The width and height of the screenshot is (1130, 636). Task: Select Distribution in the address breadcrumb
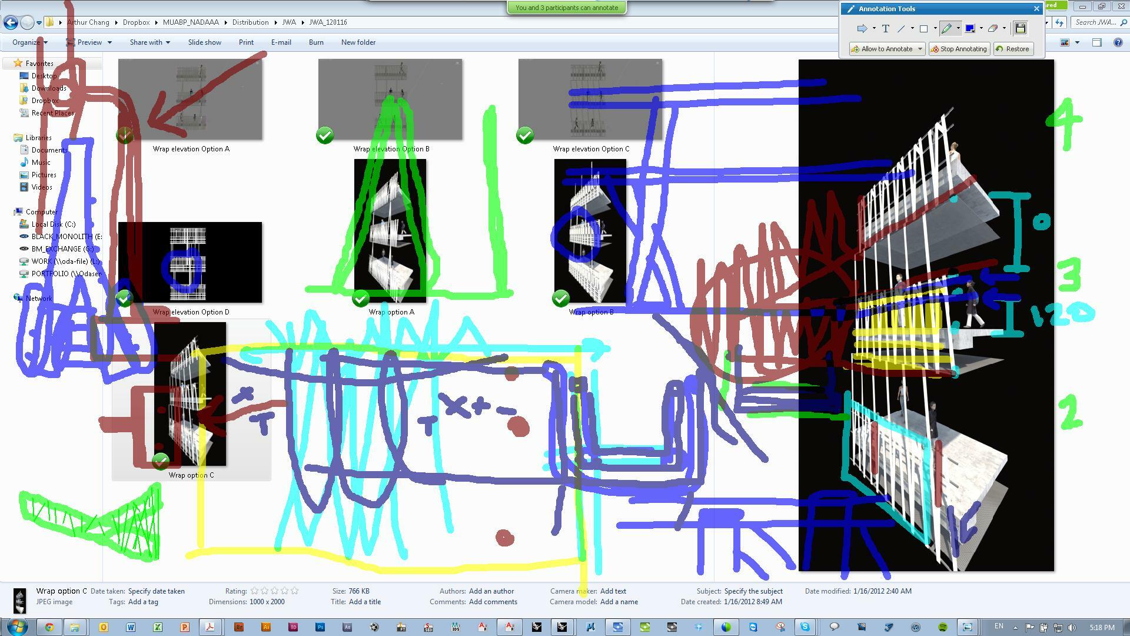(x=250, y=22)
